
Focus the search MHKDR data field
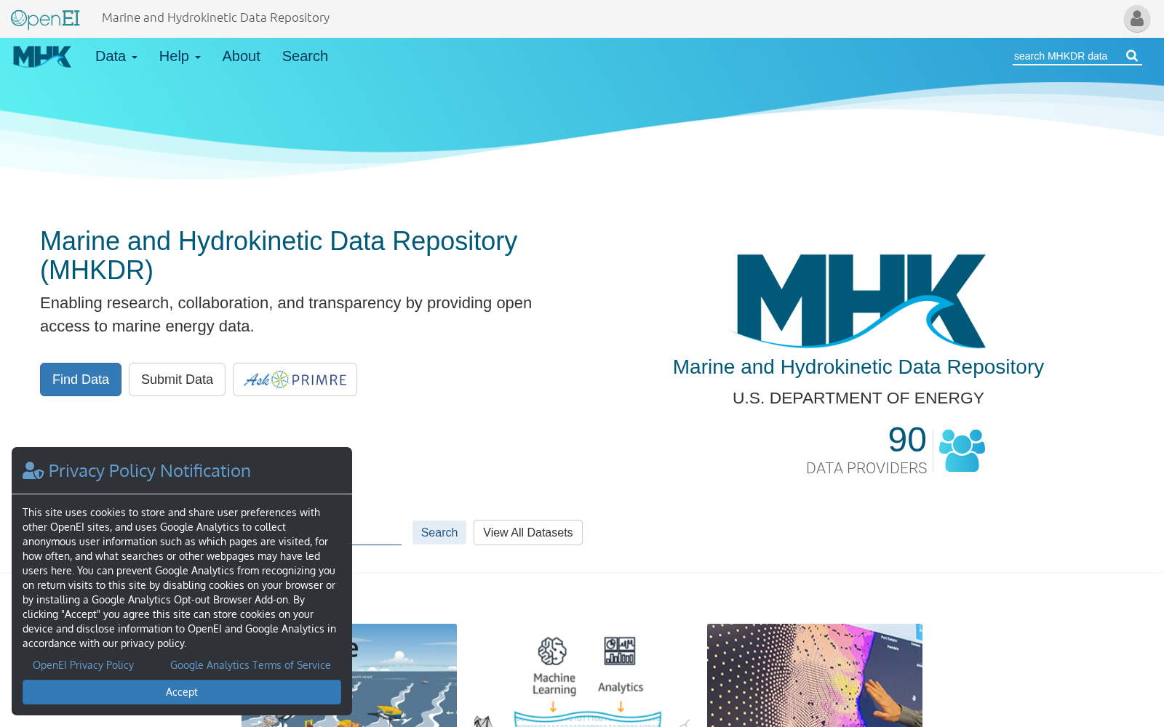tap(1067, 56)
